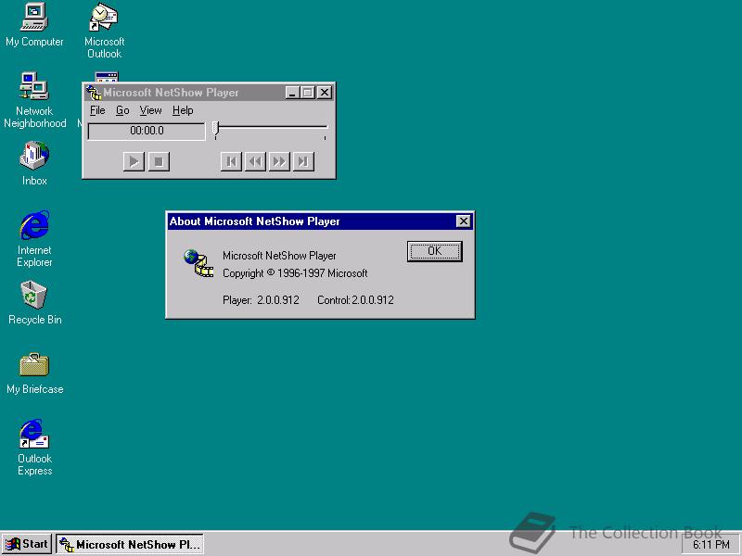Close the Microsoft NetShow Player window

pyautogui.click(x=324, y=93)
